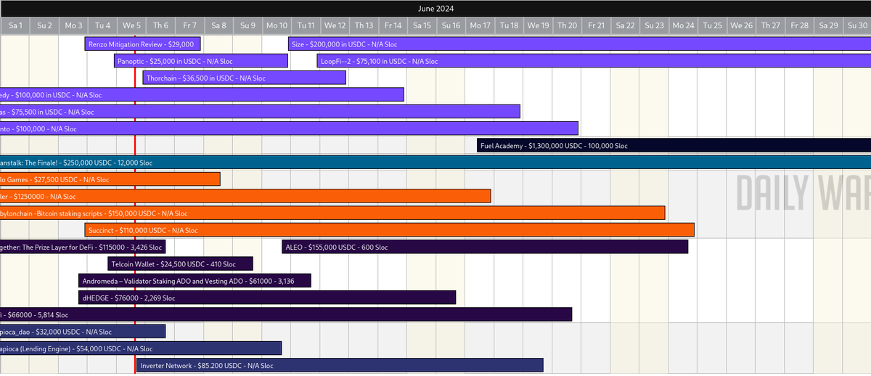
Task: Select the Tu 4 day header
Action: point(102,25)
